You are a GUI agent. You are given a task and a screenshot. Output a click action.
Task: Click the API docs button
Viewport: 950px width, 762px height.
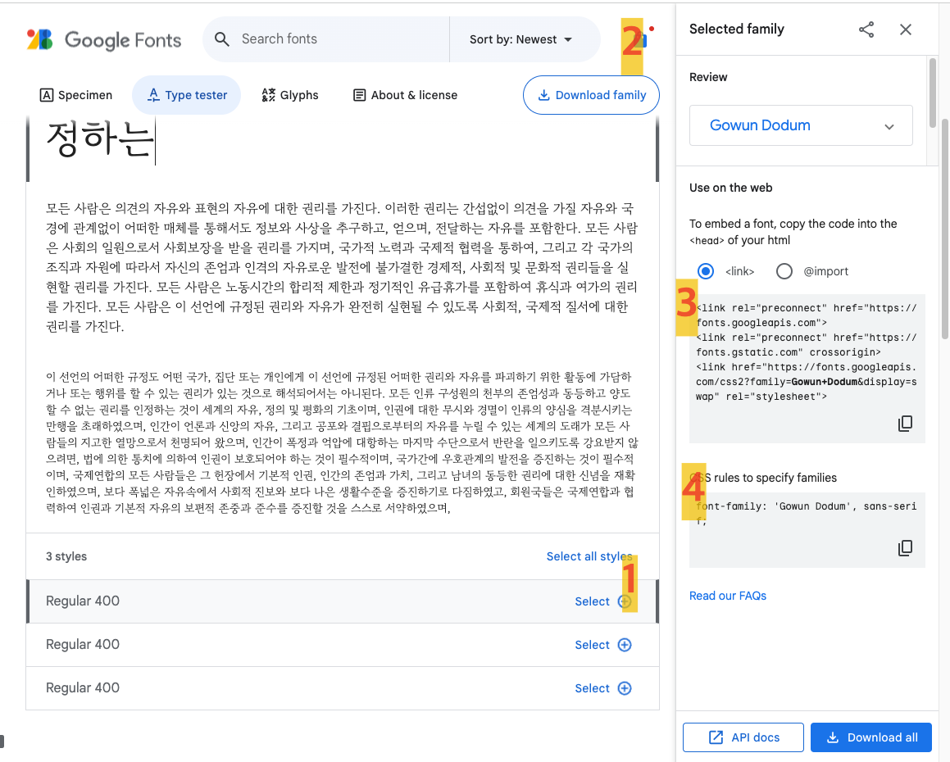pyautogui.click(x=743, y=737)
